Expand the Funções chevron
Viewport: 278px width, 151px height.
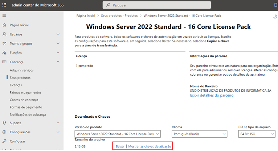pyautogui.click(x=58, y=53)
